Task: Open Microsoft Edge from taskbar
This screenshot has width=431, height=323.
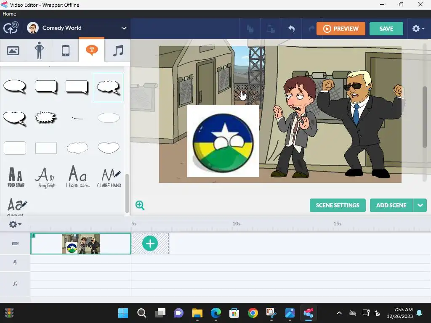Action: point(216,313)
